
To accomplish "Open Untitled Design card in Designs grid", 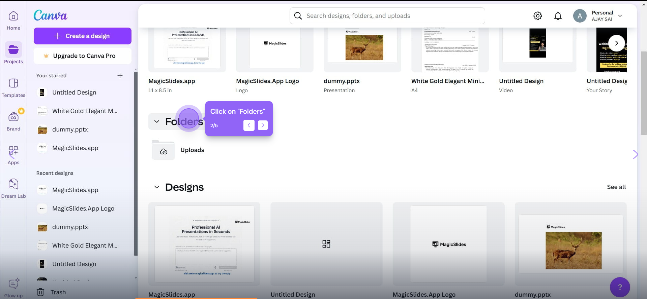I will point(326,244).
